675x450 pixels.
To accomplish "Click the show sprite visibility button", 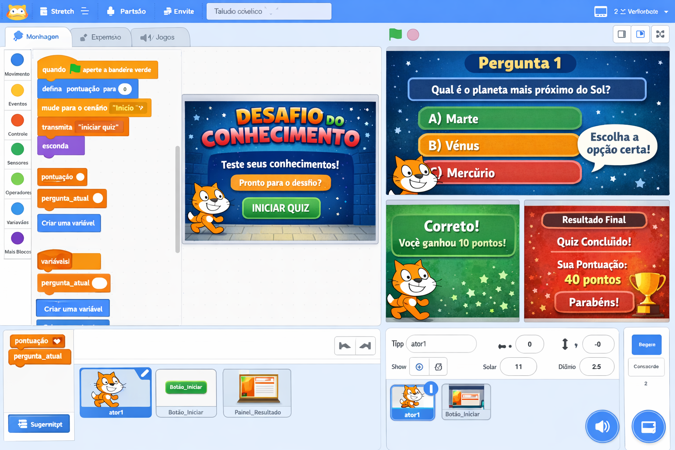I will [419, 367].
